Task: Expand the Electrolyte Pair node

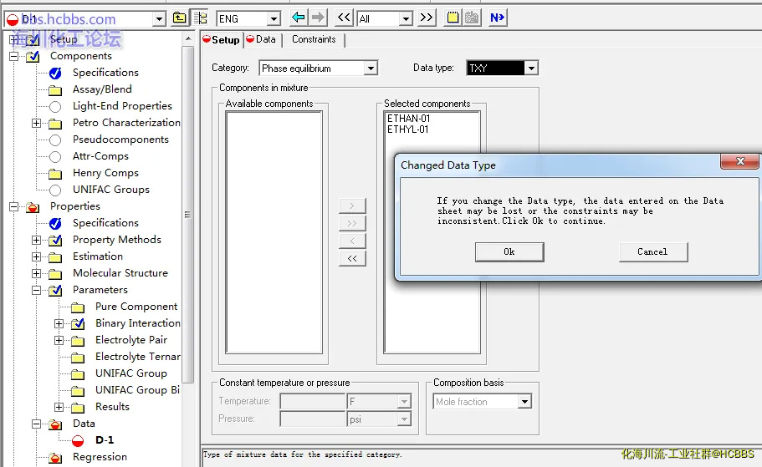Action: [x=59, y=340]
